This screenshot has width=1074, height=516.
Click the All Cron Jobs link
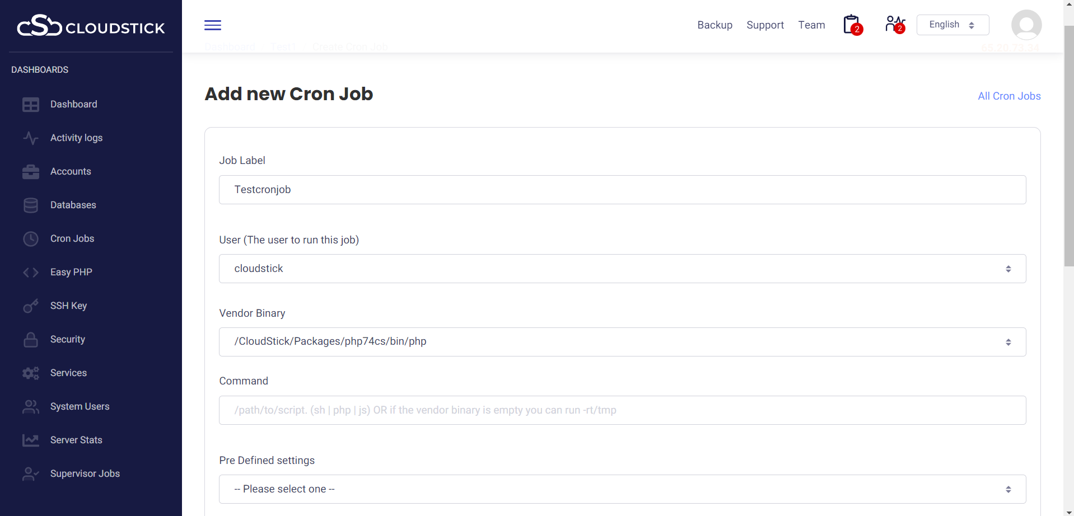1008,96
